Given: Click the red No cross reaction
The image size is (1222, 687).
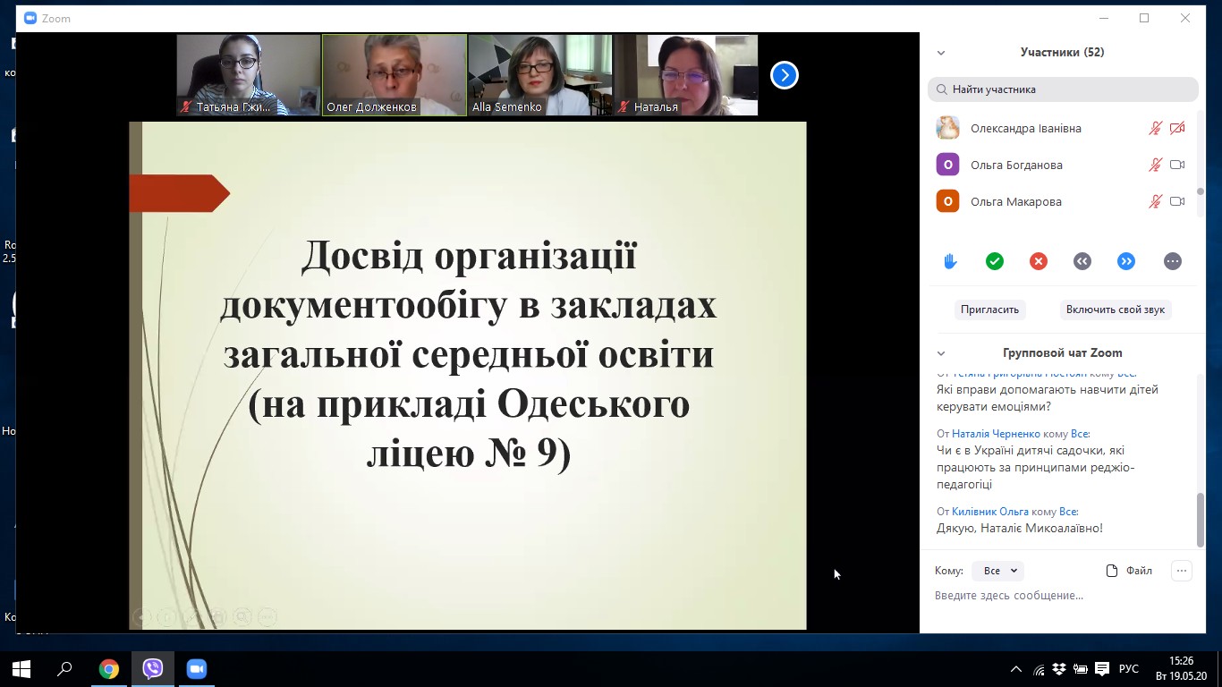Looking at the screenshot, I should (x=1038, y=261).
